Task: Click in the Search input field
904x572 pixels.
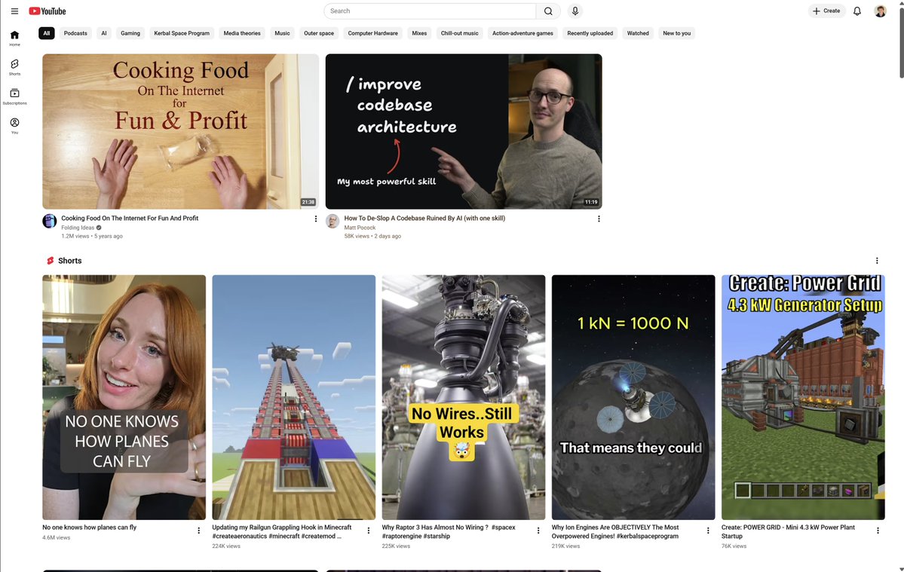Action: (x=430, y=11)
